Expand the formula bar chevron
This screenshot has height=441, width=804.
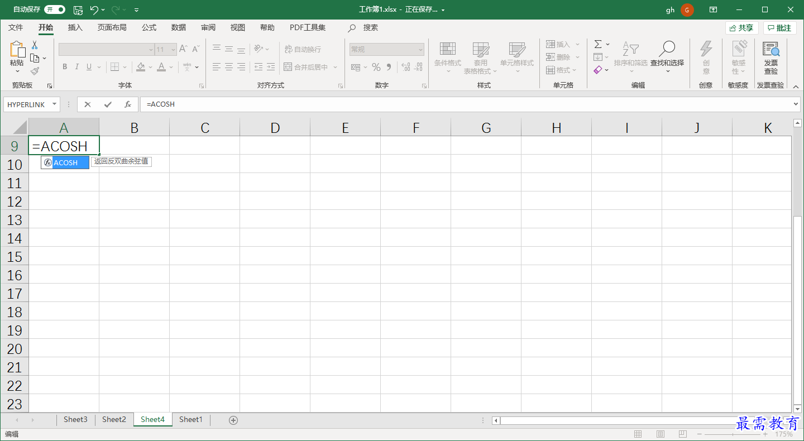click(796, 104)
